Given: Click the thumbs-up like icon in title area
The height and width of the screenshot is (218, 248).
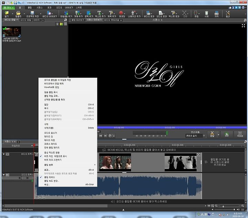Looking at the screenshot, I should (x=230, y=8).
